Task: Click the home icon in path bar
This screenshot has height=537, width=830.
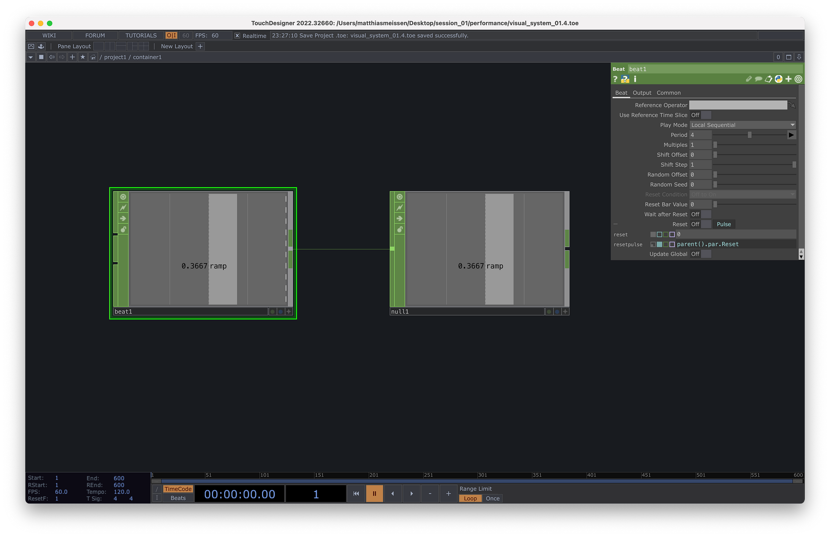Action: (93, 57)
